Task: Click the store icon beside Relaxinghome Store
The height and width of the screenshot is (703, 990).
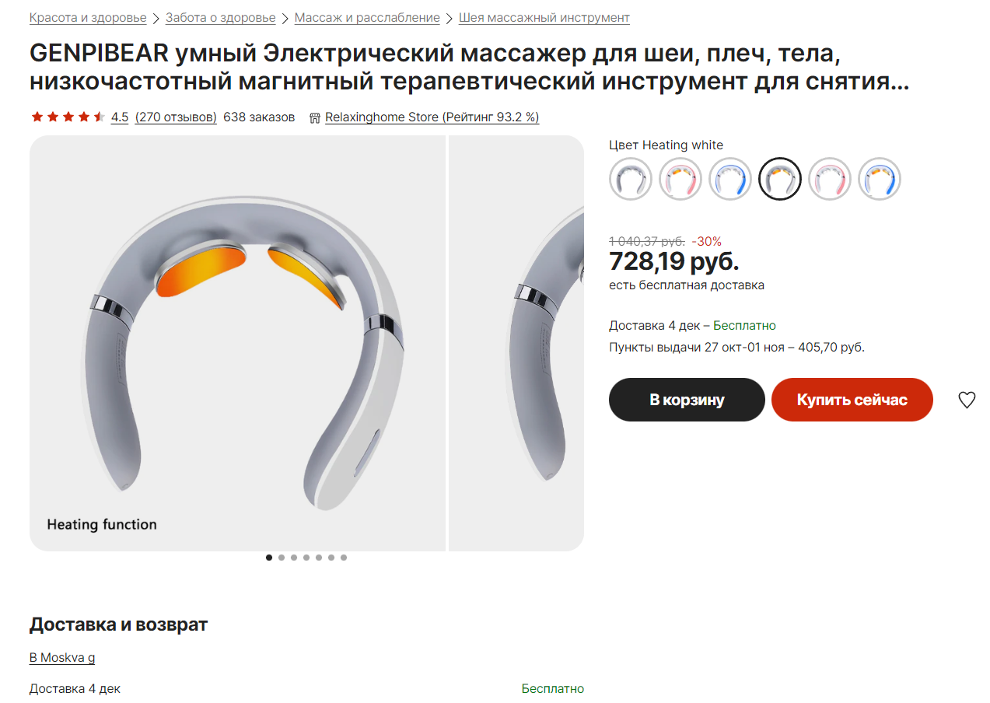Action: (x=315, y=117)
